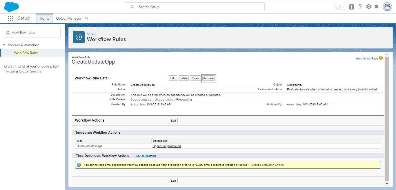Click the vertical scrollbar up arrow
The height and width of the screenshot is (190, 396).
(387, 55)
